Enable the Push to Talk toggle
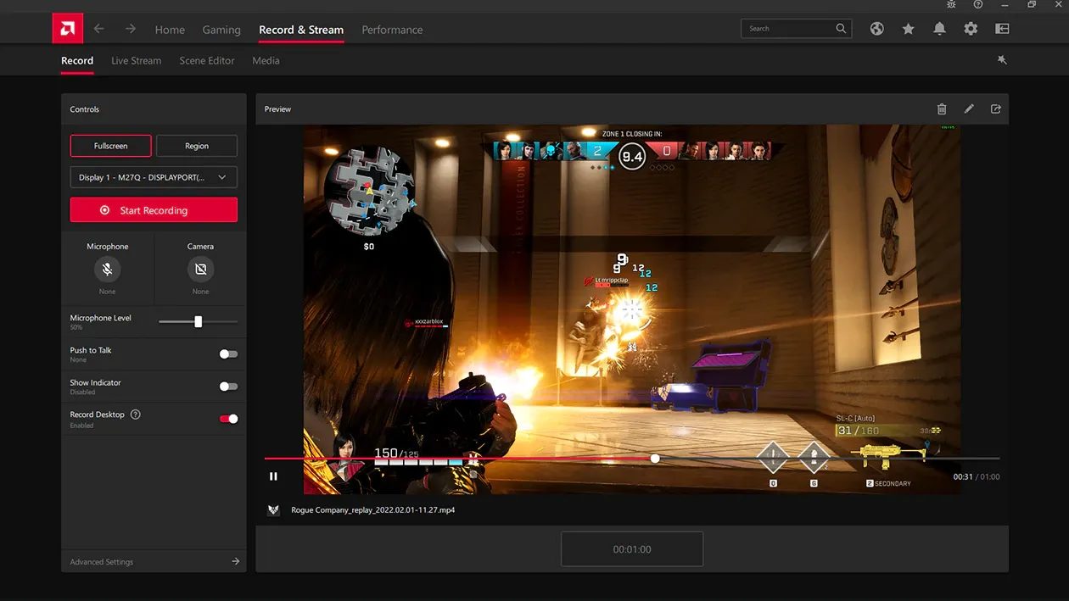This screenshot has width=1069, height=601. [x=228, y=354]
